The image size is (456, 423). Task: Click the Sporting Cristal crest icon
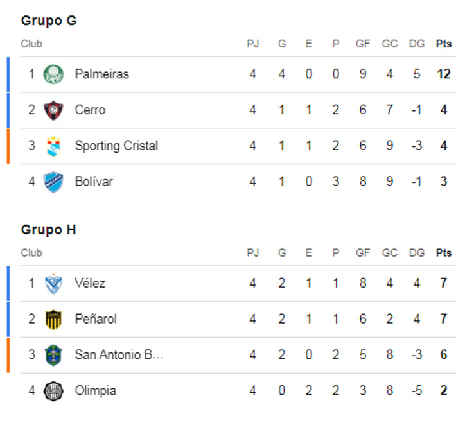[x=53, y=146]
